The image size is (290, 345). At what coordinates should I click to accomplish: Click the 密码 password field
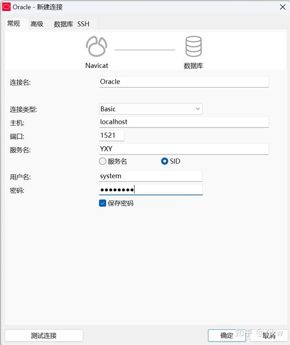coord(150,189)
